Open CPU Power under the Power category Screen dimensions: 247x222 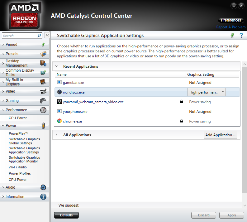pos(18,180)
